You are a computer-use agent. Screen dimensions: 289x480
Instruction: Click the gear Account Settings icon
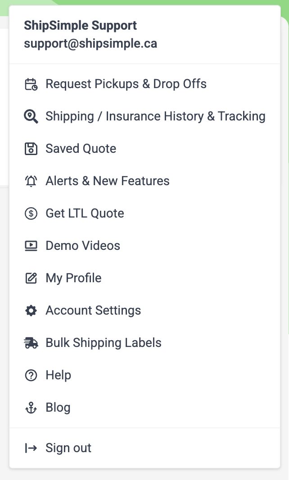[31, 311]
